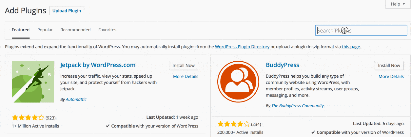The width and height of the screenshot is (411, 137).
Task: Install the BuddyPress plugin now
Action: (389, 66)
